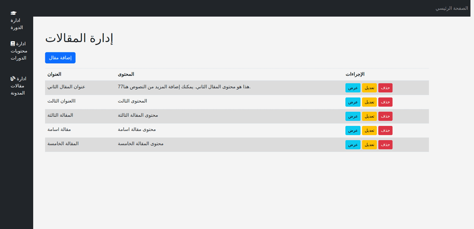Delete the عنوان المقال الثاني article (حذف)
The height and width of the screenshot is (229, 474).
(386, 88)
